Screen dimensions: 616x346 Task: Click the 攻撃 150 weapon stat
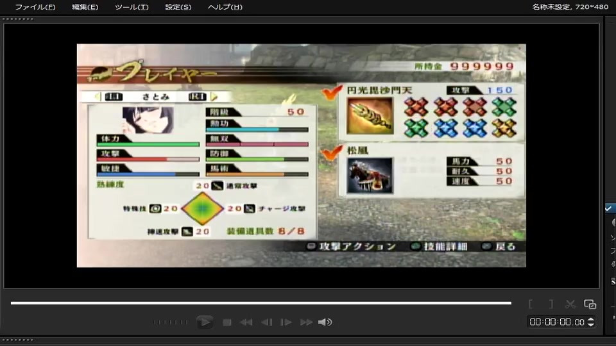[x=481, y=90]
